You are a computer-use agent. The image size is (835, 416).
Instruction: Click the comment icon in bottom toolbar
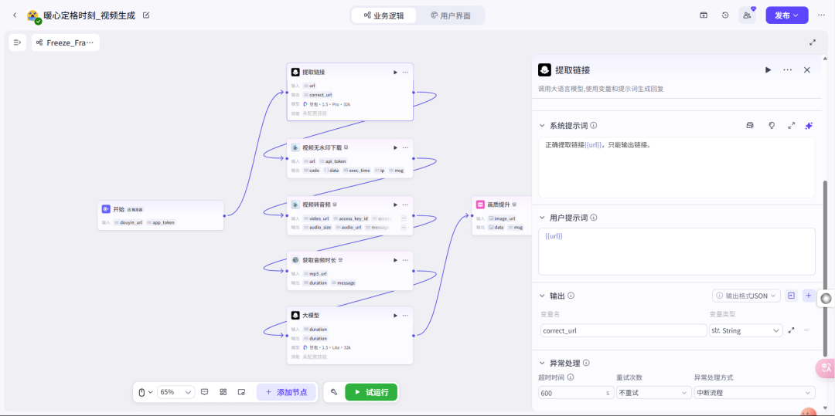click(204, 392)
